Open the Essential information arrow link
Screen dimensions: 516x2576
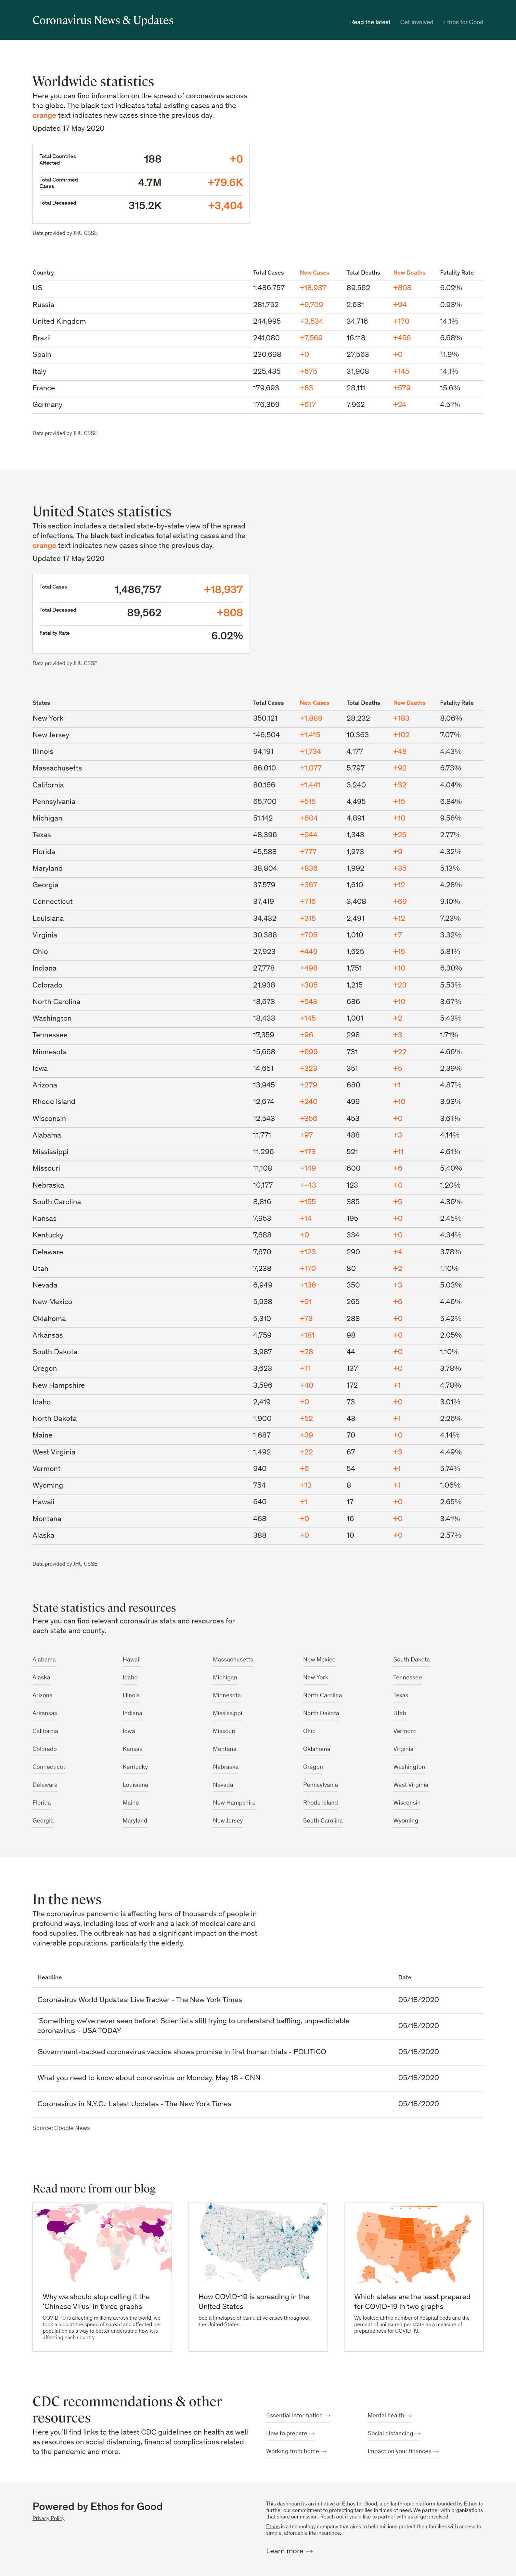click(297, 2415)
